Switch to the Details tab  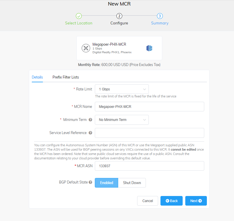37,77
